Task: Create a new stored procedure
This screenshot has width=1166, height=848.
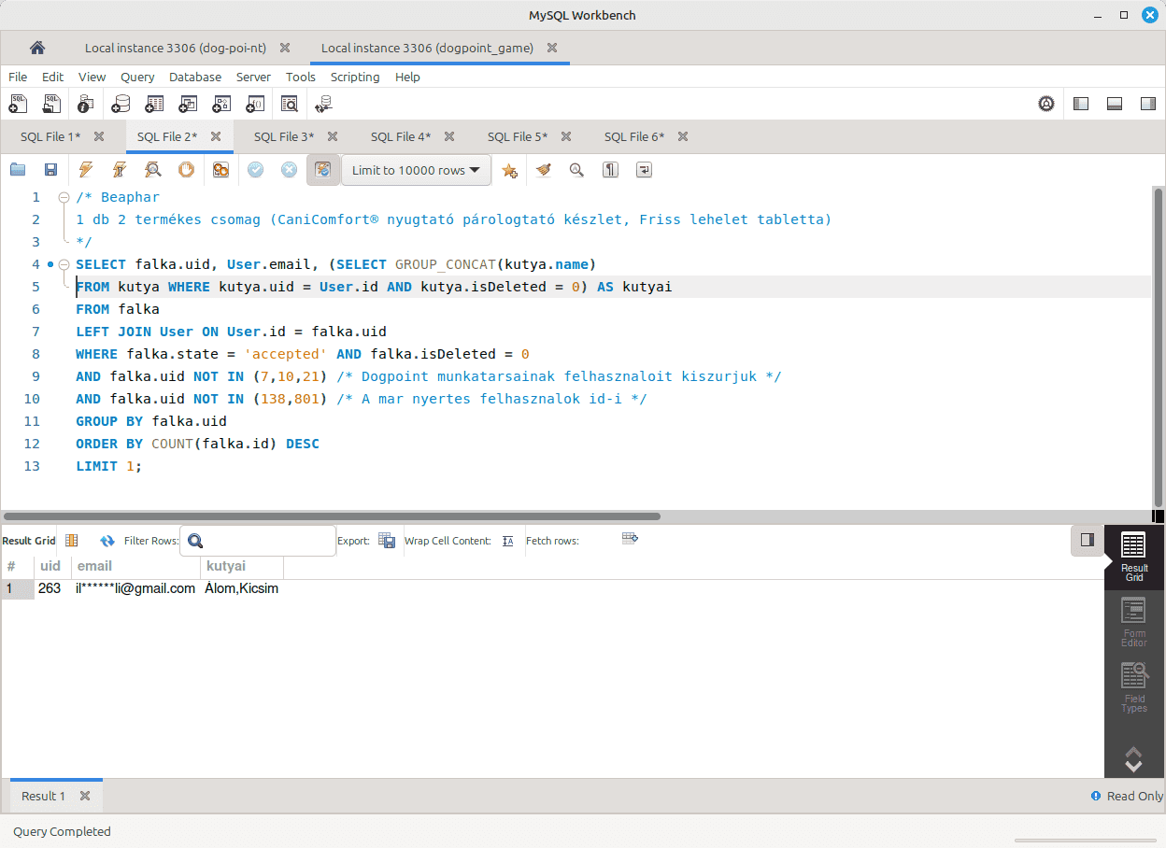Action: click(x=221, y=104)
